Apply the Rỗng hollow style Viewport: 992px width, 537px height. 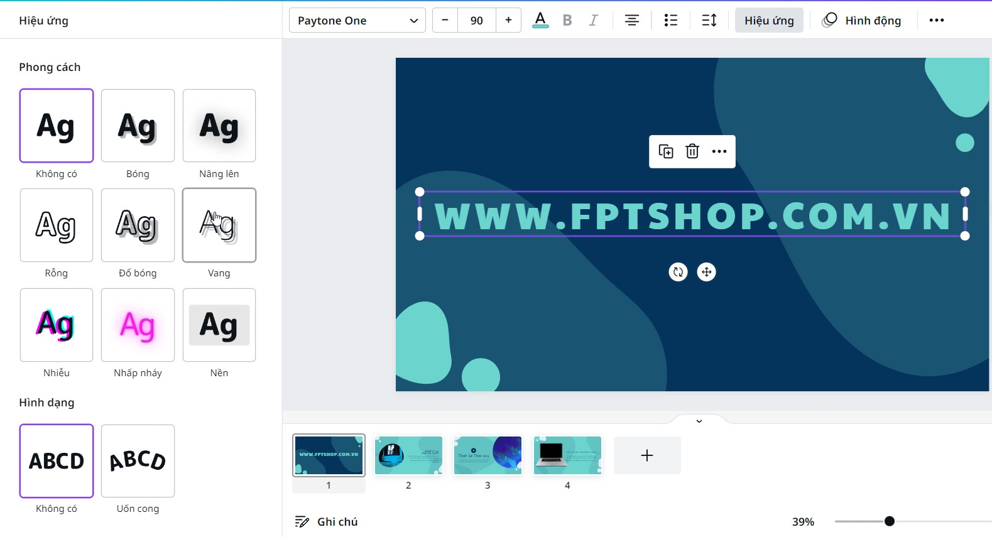(57, 225)
